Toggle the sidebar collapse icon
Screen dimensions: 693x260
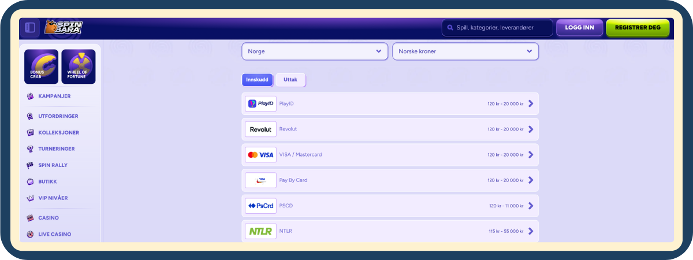[x=30, y=28]
